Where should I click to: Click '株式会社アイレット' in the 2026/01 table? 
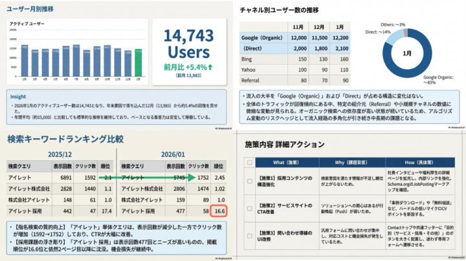point(142,200)
